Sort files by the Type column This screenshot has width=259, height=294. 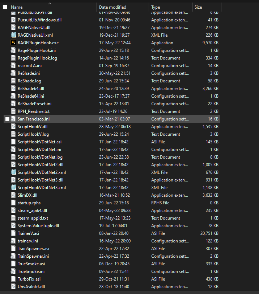156,7
